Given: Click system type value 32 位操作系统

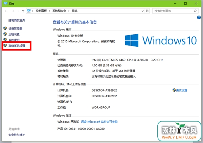Looking at the screenshot, I should coord(113,71).
